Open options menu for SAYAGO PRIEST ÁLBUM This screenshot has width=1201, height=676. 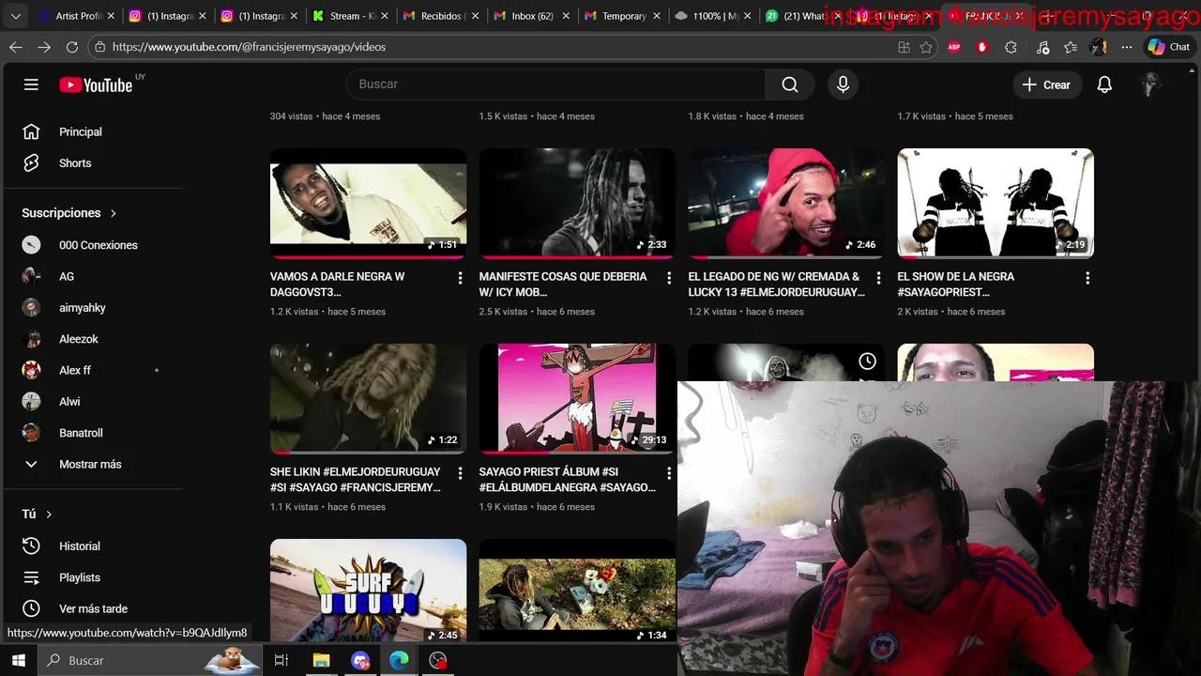click(669, 473)
